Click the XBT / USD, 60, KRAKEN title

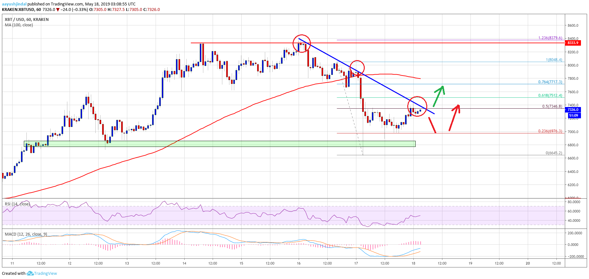tap(27, 20)
